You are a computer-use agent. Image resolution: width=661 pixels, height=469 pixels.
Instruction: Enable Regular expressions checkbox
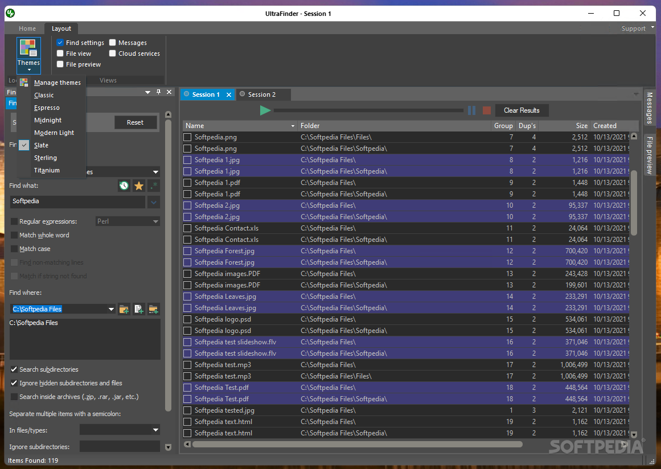click(14, 221)
